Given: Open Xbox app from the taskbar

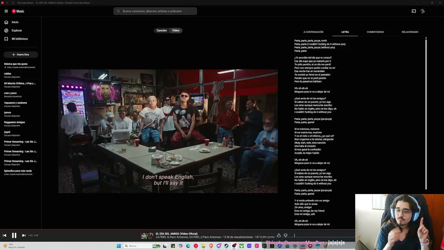Looking at the screenshot, I should (x=241, y=246).
